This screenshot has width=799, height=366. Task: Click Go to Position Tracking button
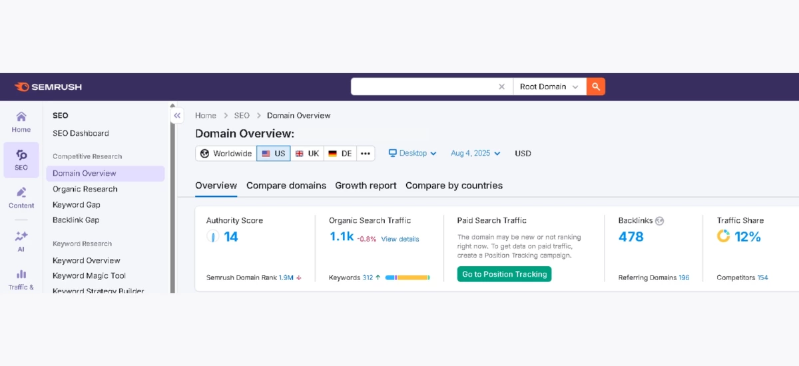point(505,274)
